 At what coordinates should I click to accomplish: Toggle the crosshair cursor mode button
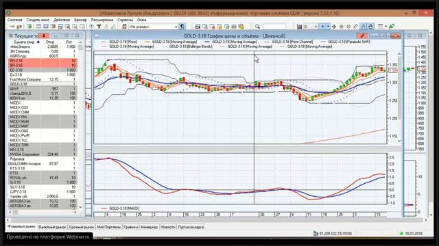(x=322, y=26)
